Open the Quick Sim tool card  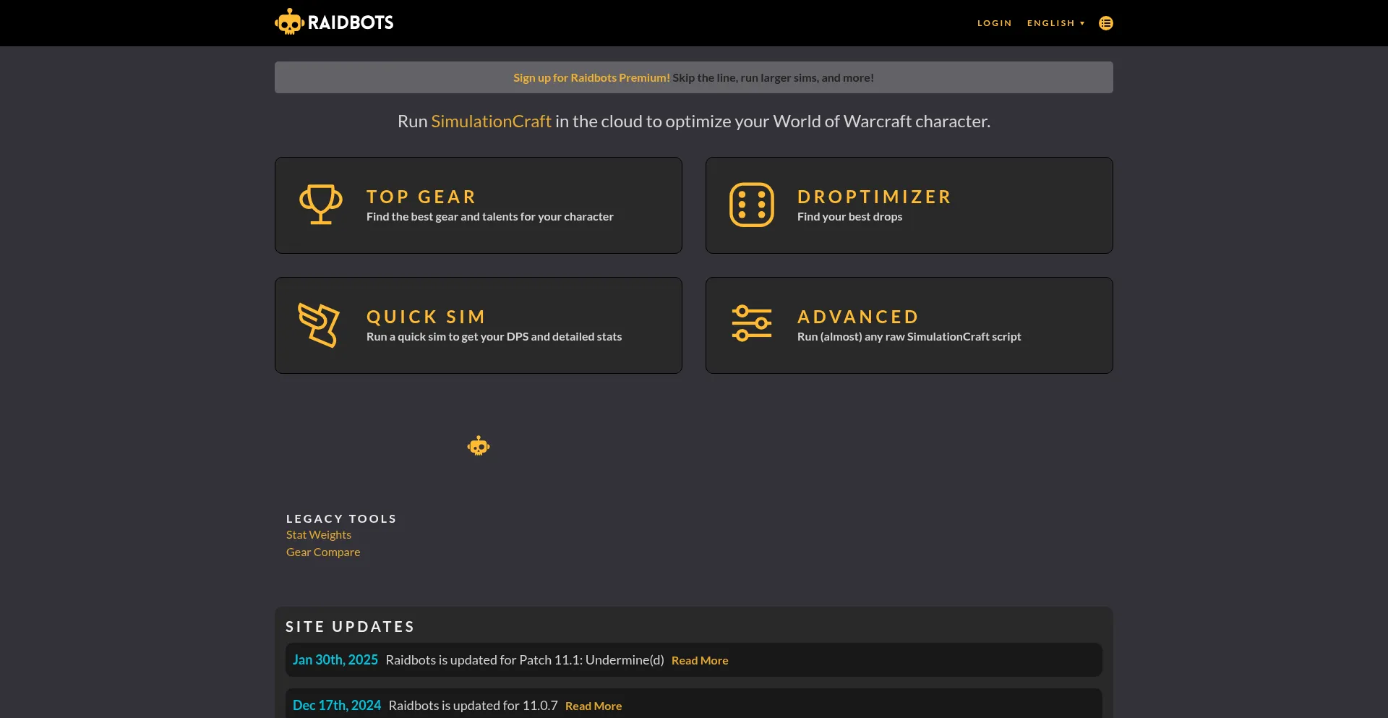[478, 325]
